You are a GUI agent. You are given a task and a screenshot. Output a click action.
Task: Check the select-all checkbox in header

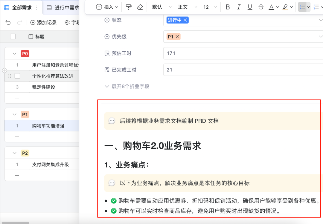(x=13, y=36)
